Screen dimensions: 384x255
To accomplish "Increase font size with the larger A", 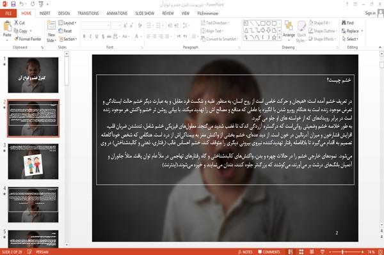I will pos(125,26).
